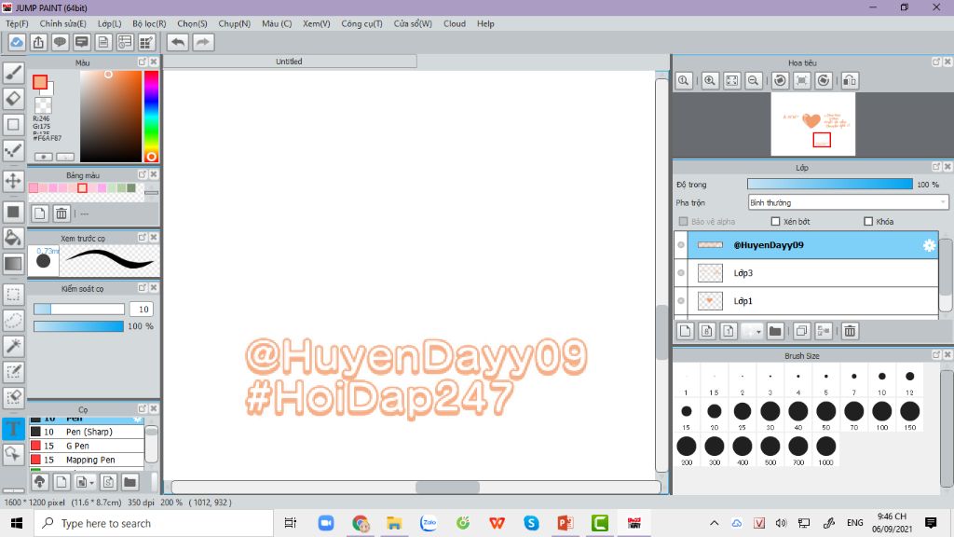
Task: Open the cloud sync icon in toolbar
Action: click(17, 42)
